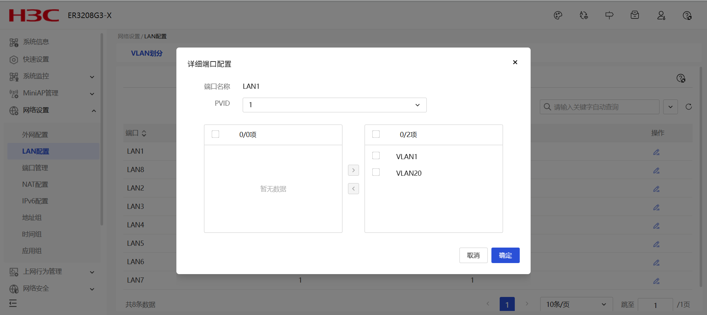This screenshot has height=315, width=707.
Task: Click the edit icon for LAN7 row
Action: coord(656,281)
